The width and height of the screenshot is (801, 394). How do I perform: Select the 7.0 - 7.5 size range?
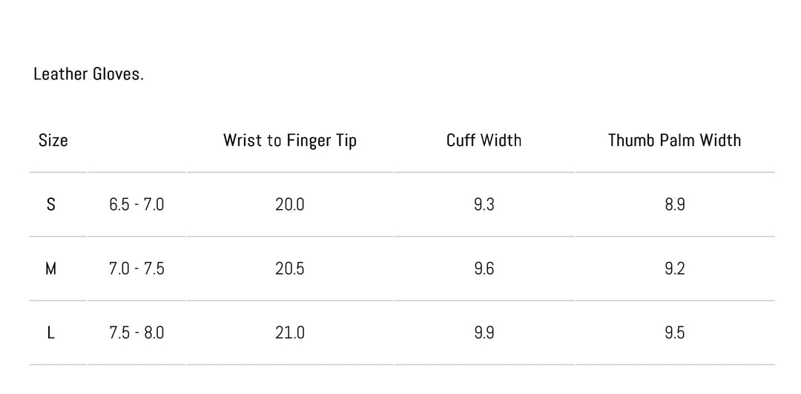[136, 269]
